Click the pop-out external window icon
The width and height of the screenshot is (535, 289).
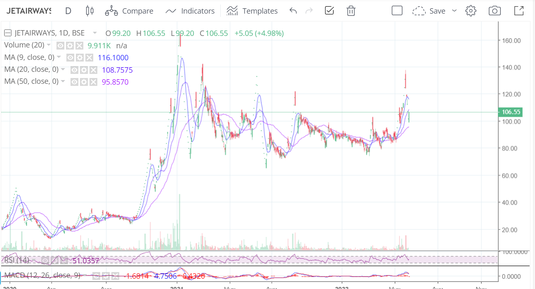click(519, 11)
